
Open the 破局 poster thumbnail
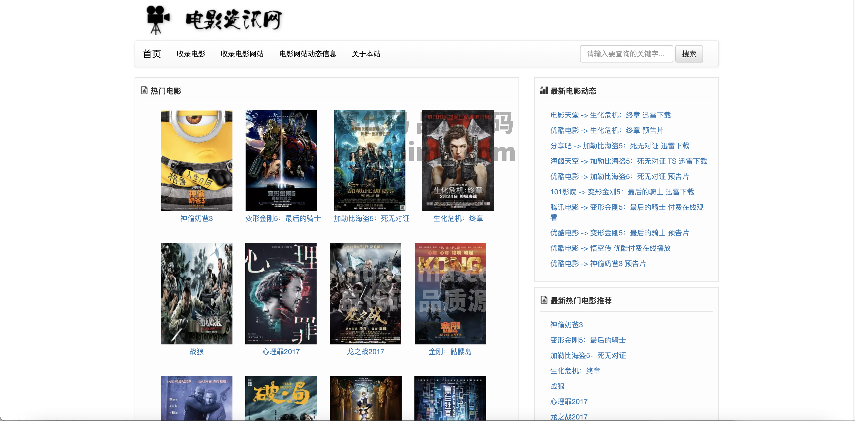pos(281,398)
